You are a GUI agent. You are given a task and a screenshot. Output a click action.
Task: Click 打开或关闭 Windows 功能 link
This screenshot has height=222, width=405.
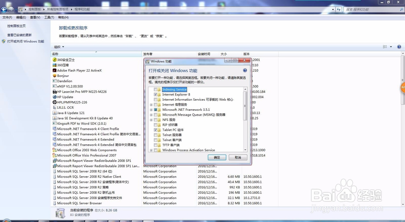tap(26, 41)
